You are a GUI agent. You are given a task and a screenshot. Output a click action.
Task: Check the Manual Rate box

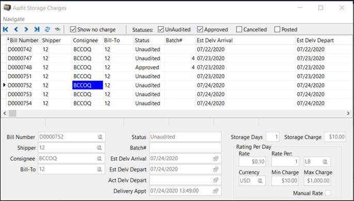pos(328,193)
